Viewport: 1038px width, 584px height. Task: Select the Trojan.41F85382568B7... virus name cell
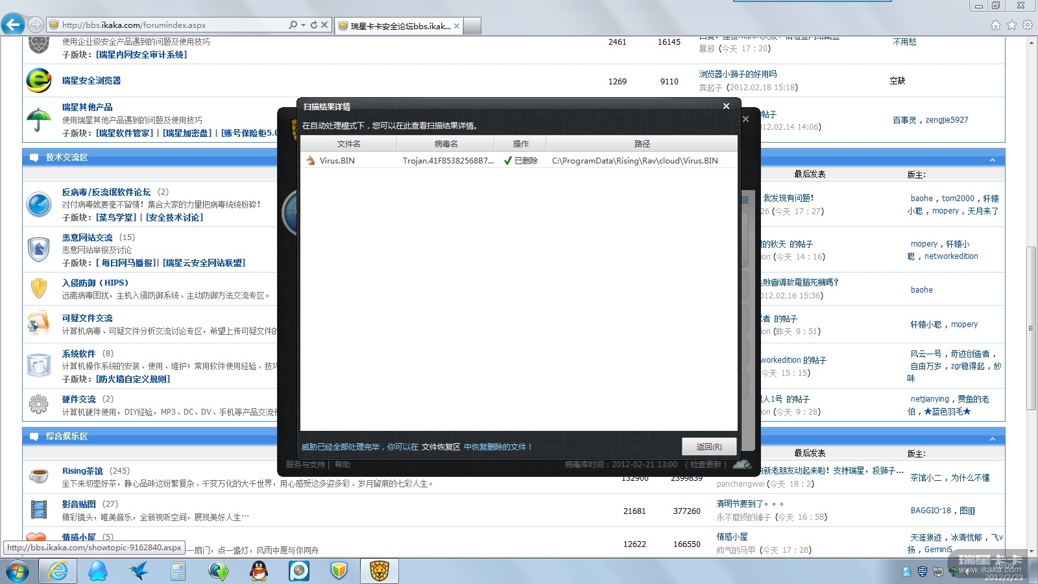[448, 161]
